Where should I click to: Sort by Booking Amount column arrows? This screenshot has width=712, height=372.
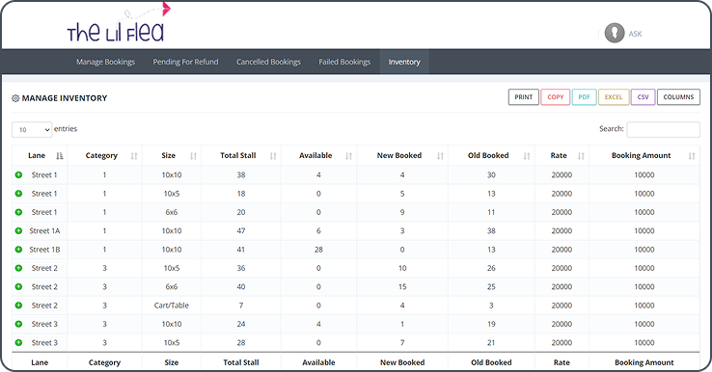click(x=691, y=155)
